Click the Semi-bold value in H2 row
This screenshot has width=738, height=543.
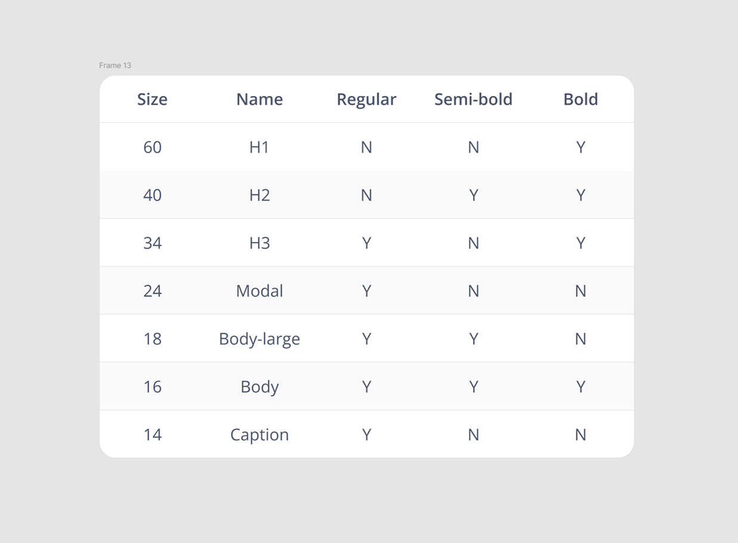click(x=473, y=195)
